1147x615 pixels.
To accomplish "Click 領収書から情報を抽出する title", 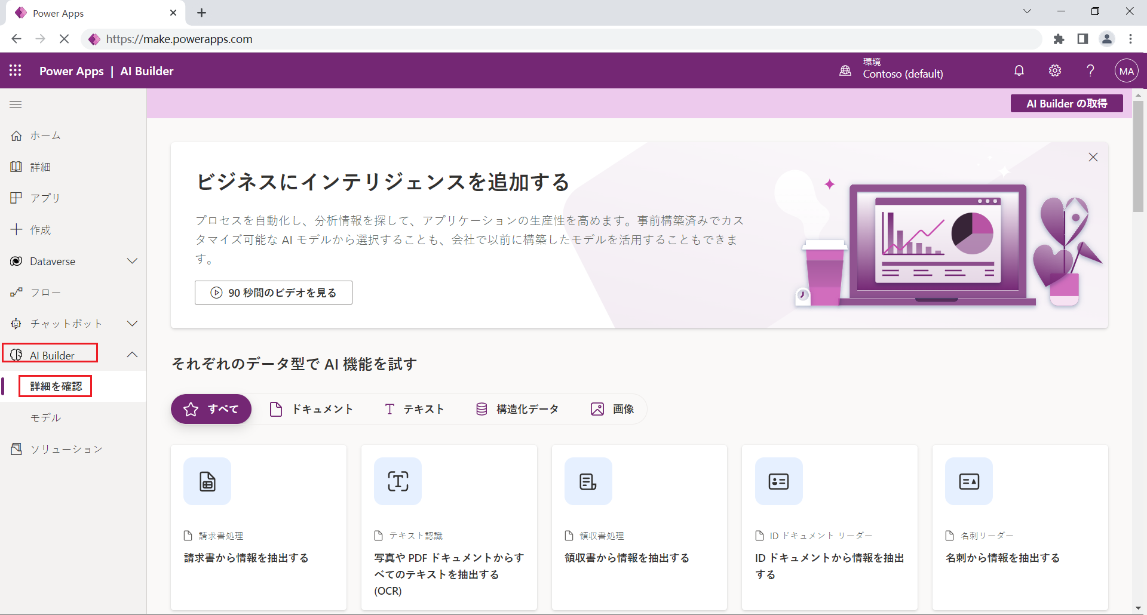I will point(627,558).
